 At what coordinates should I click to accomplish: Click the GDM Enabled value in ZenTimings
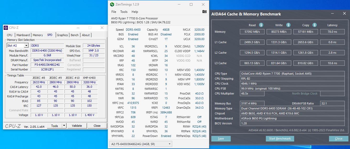point(133,39)
